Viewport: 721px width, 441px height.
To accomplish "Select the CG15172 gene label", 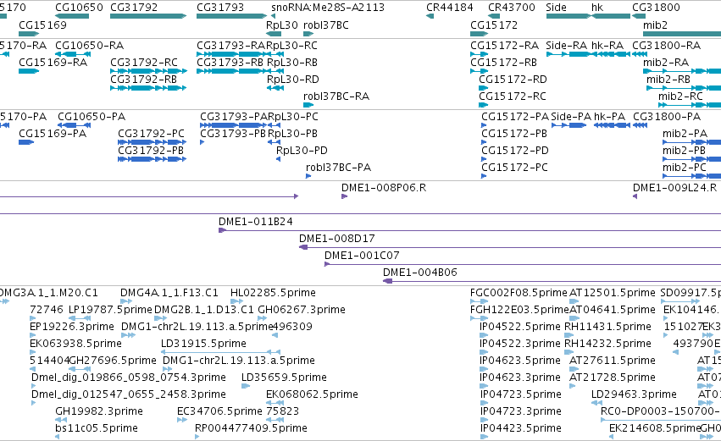I will pos(494,25).
